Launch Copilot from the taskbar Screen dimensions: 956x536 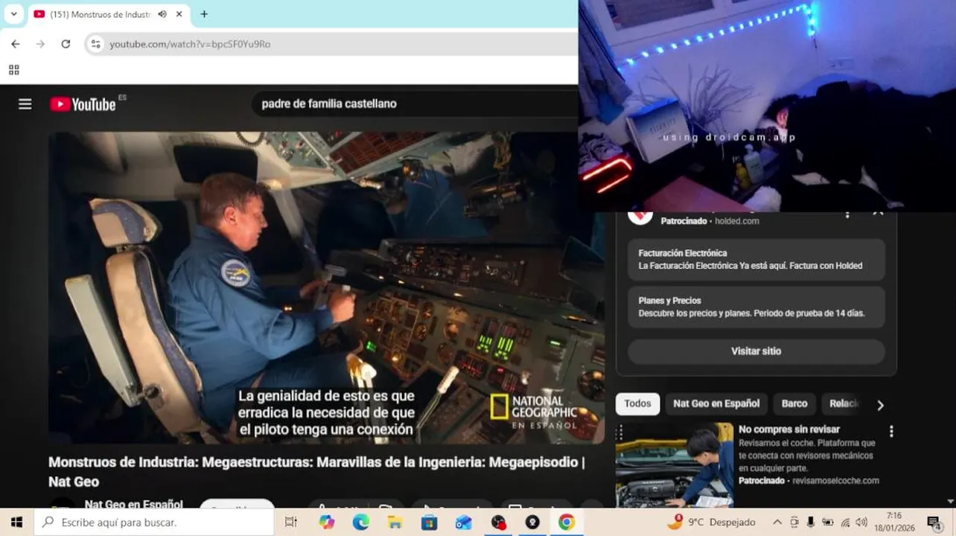tap(327, 522)
